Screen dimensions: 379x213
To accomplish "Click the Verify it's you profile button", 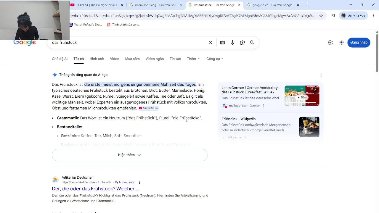I will (x=353, y=16).
